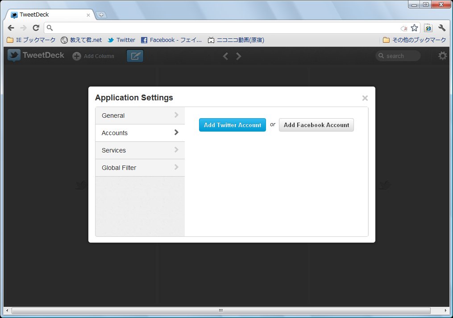
Task: Click Add Twitter Account button
Action: point(232,125)
